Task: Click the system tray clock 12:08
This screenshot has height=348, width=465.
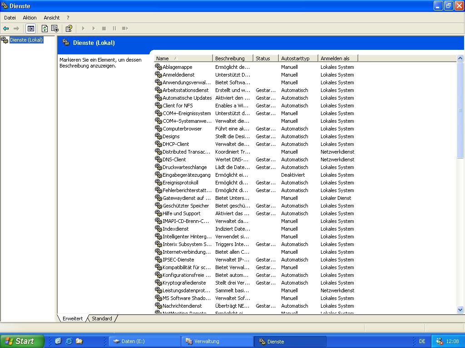Action: coord(453,341)
